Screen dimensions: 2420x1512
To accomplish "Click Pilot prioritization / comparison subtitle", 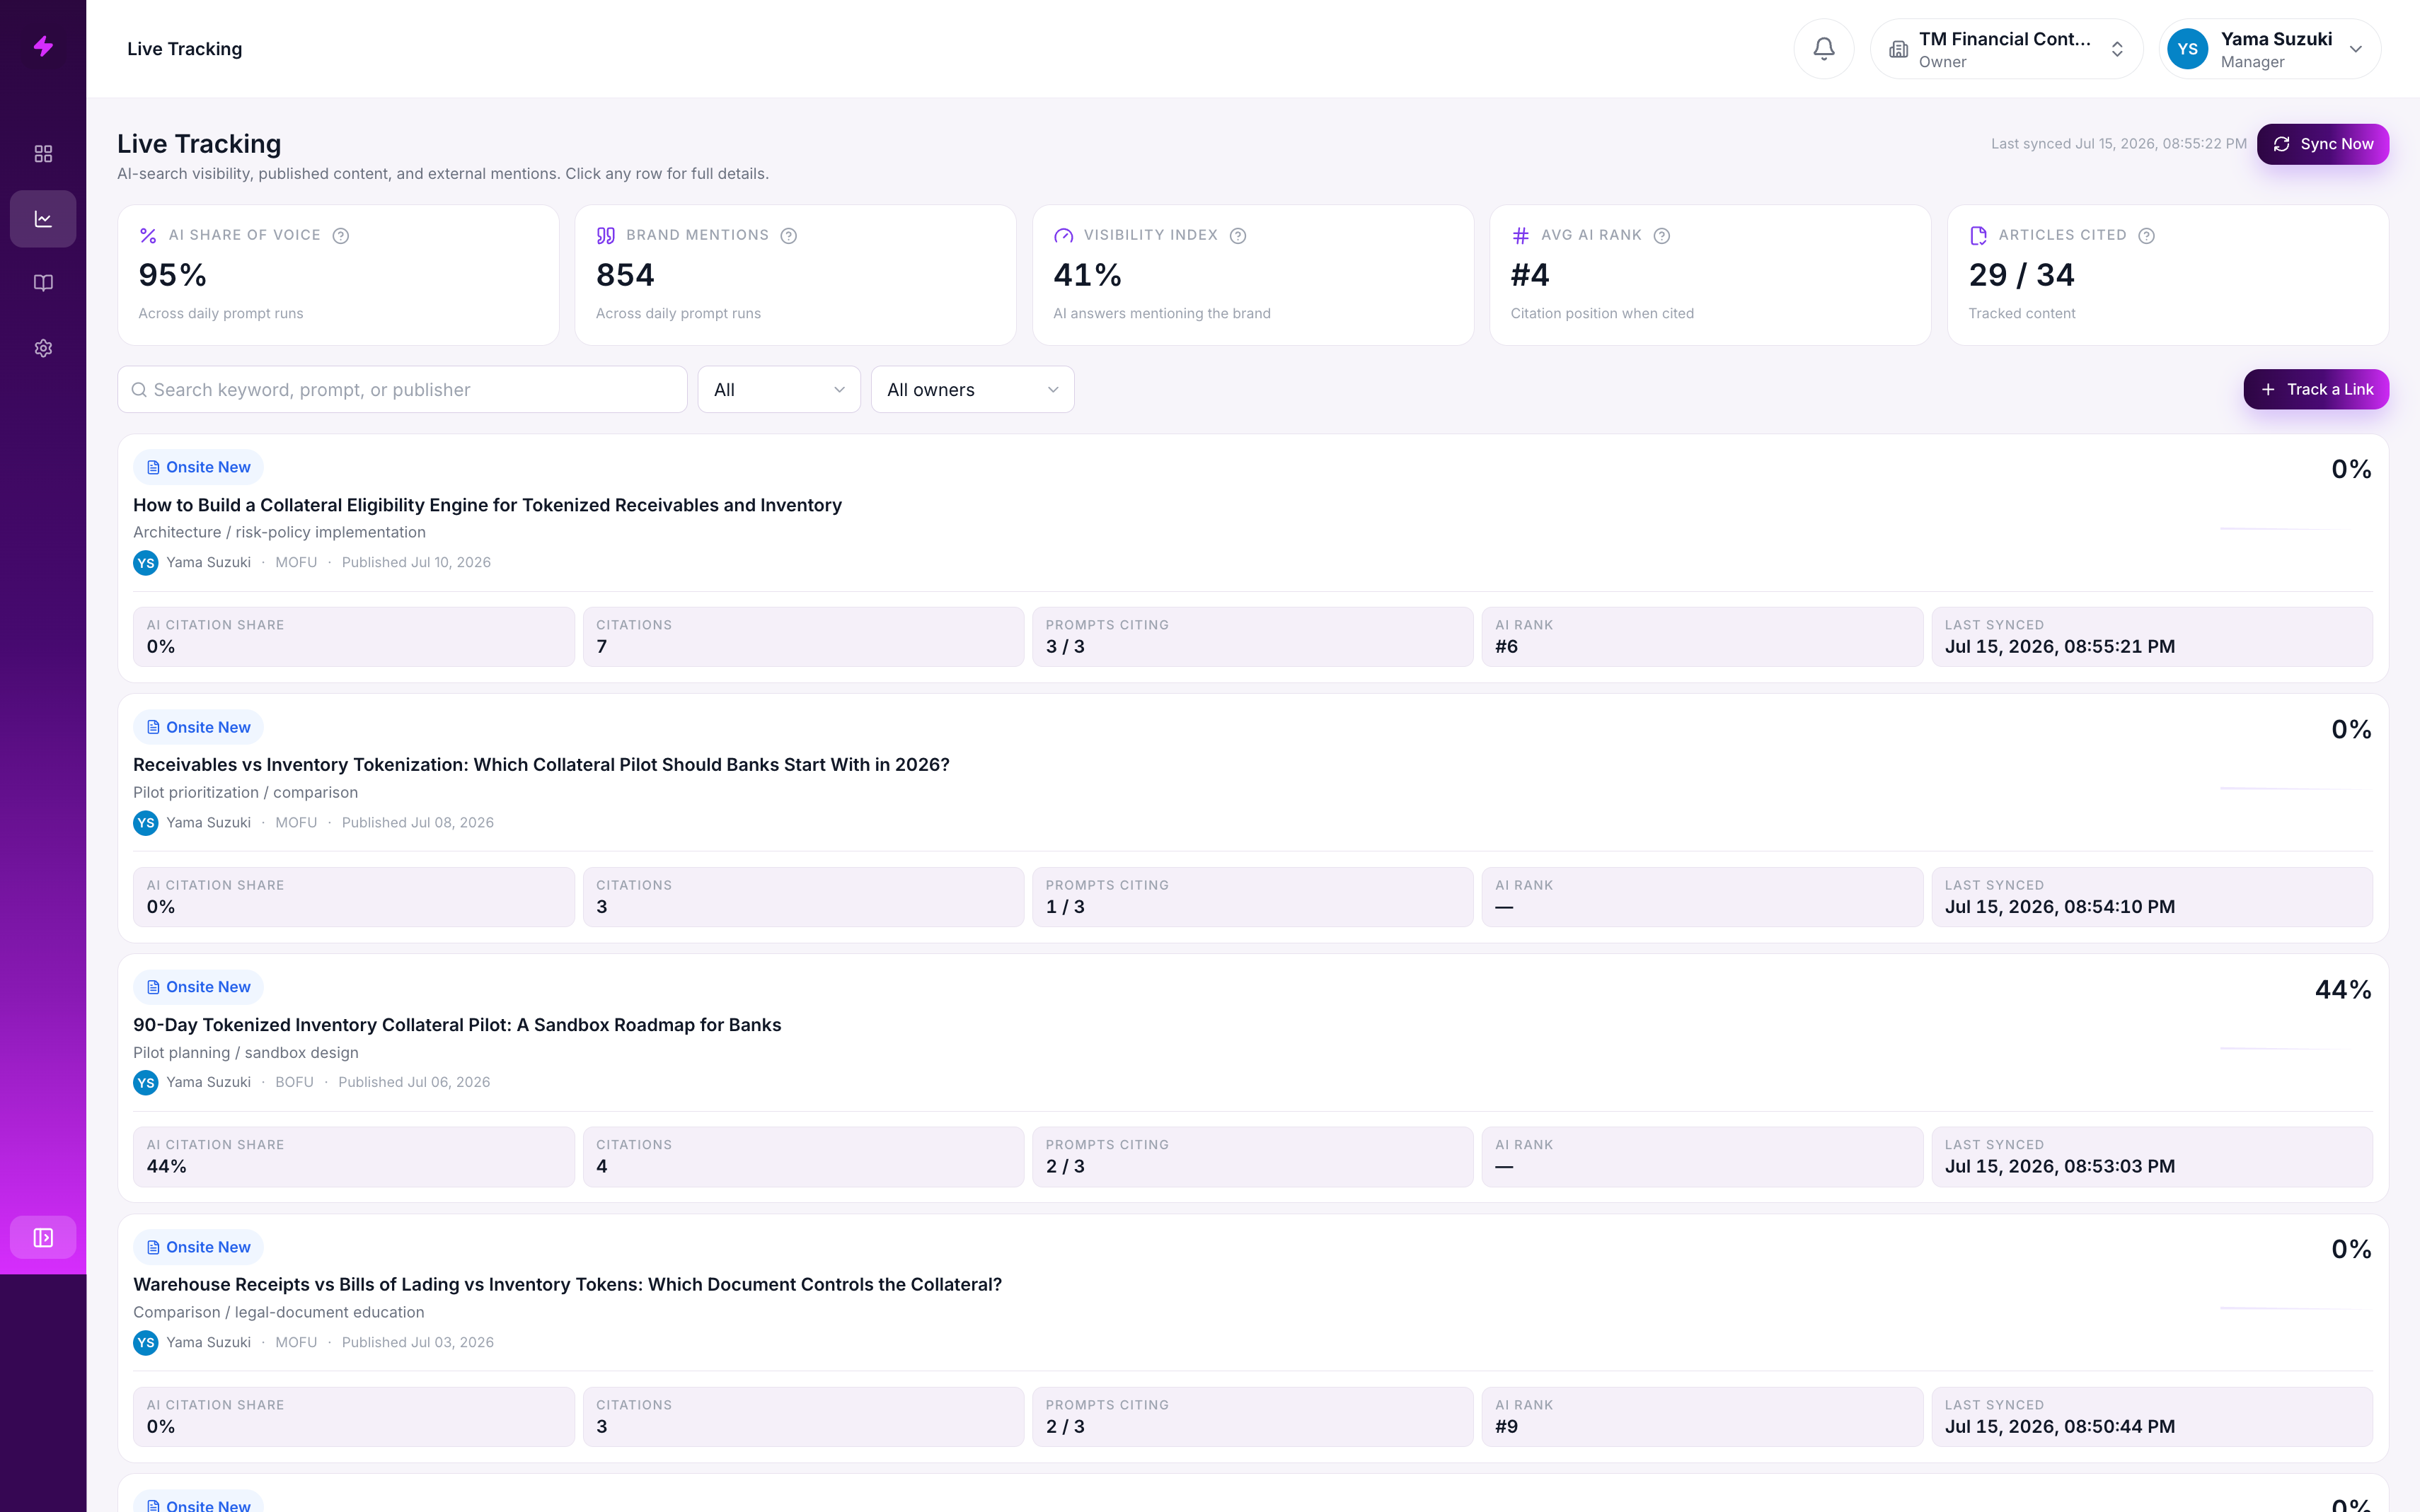I will 245,793.
